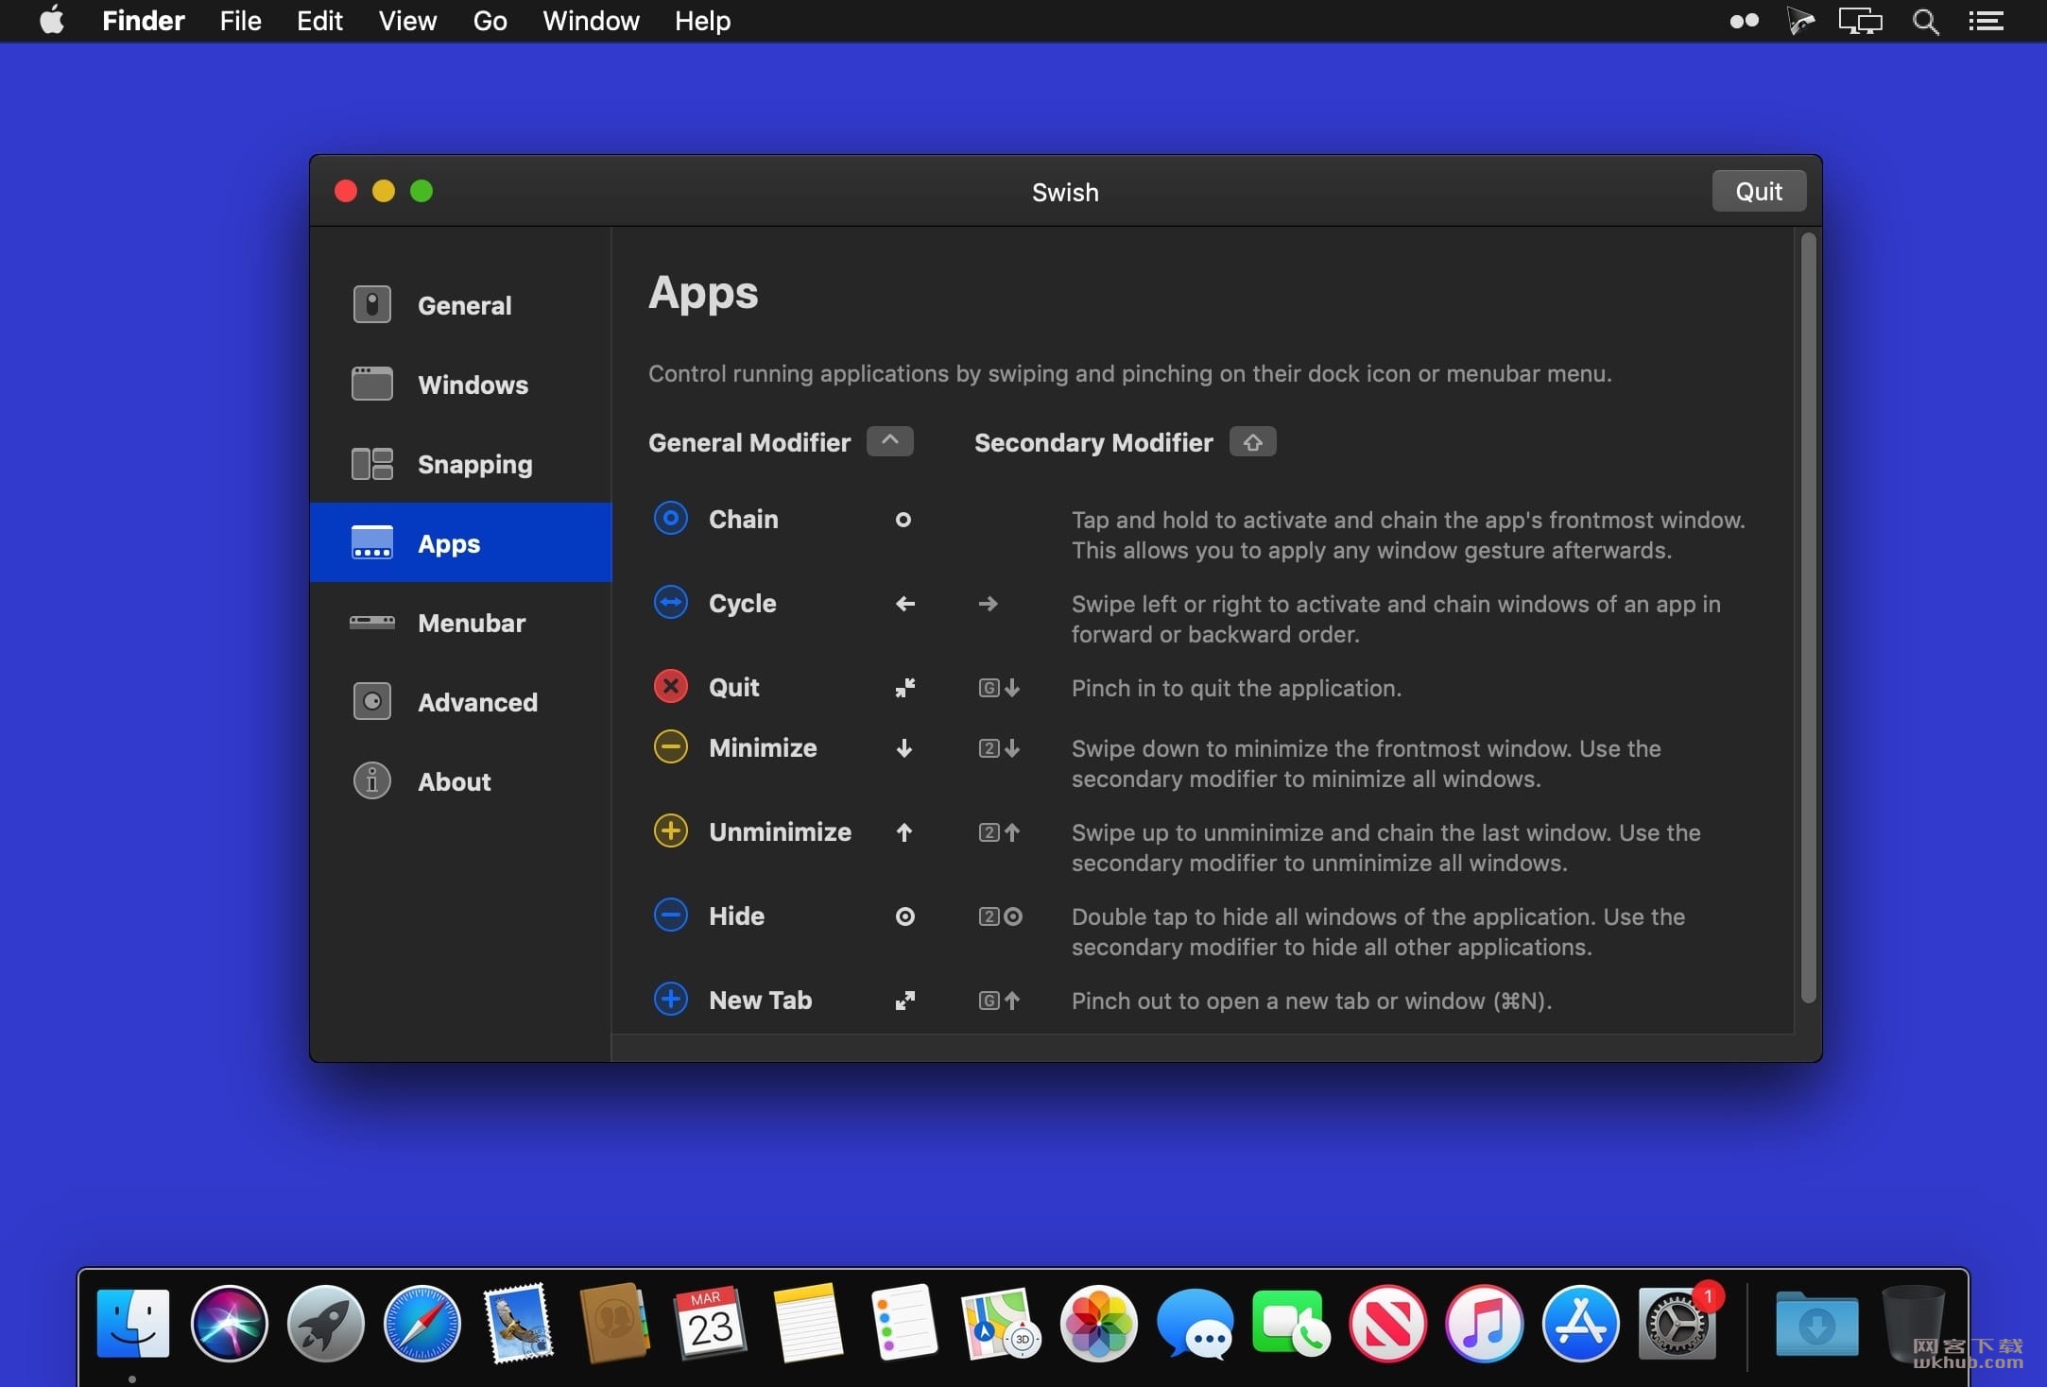The image size is (2047, 1387).
Task: Toggle the New Tab gesture icon
Action: point(671,1000)
